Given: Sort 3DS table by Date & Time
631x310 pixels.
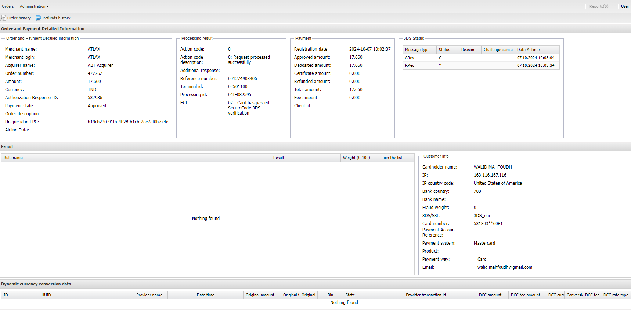Looking at the screenshot, I should (x=536, y=50).
